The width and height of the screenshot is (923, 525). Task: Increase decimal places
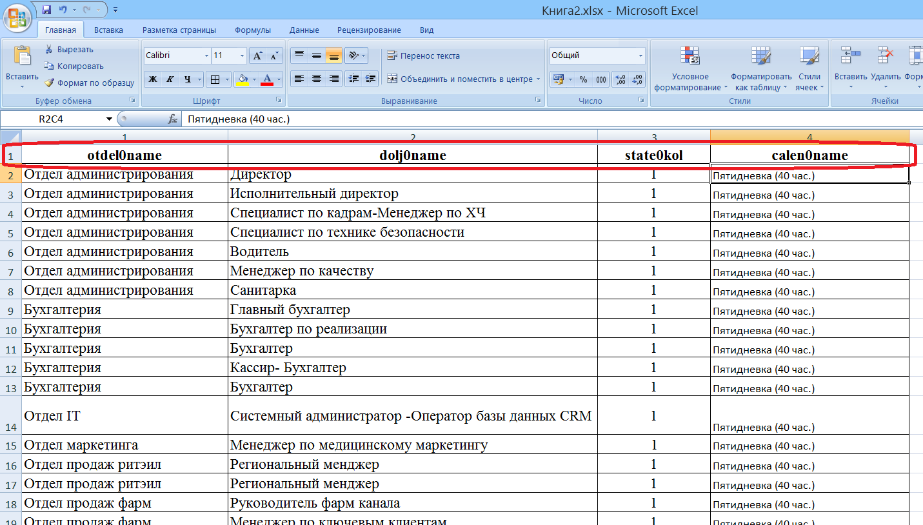click(x=620, y=79)
